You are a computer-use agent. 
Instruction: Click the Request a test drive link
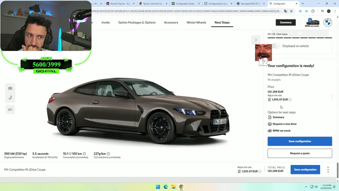pyautogui.click(x=282, y=124)
